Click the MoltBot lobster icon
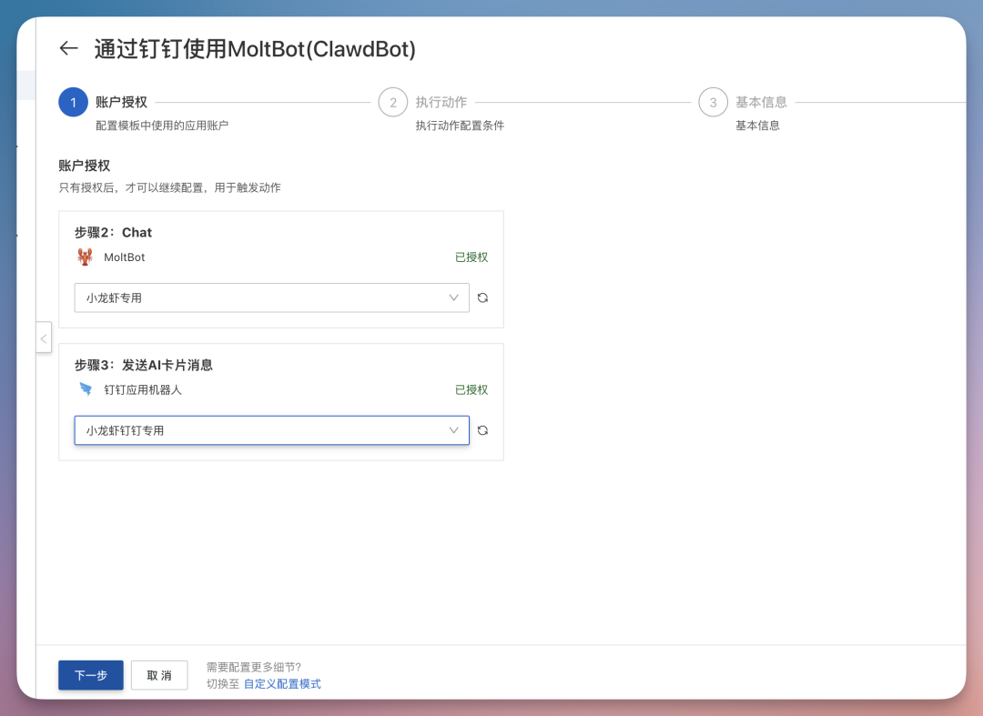 click(84, 257)
